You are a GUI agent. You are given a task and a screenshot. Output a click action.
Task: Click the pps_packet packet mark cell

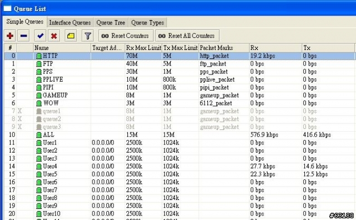tap(214, 72)
